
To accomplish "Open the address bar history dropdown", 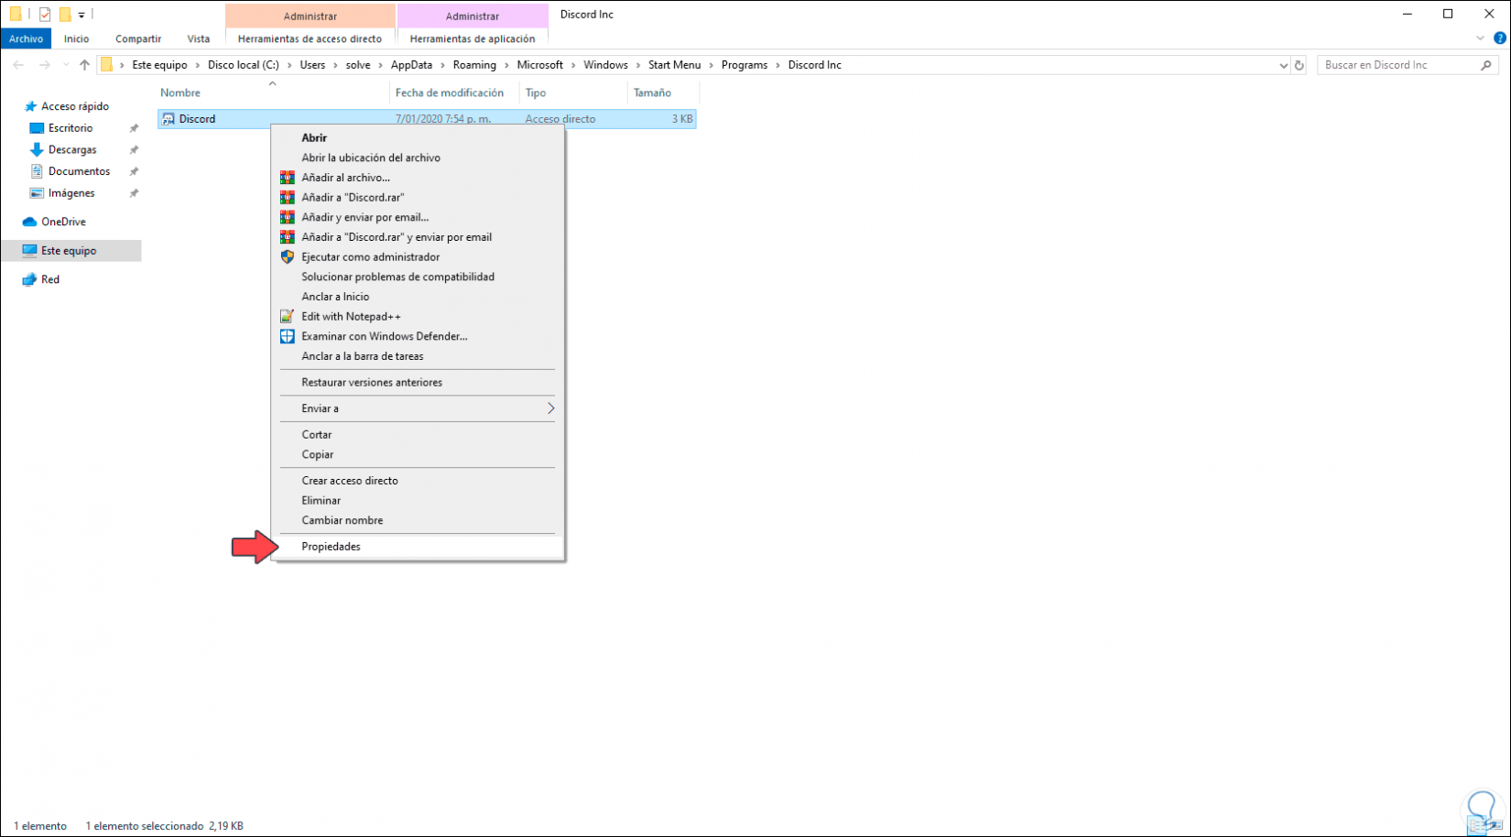I will click(x=1283, y=65).
